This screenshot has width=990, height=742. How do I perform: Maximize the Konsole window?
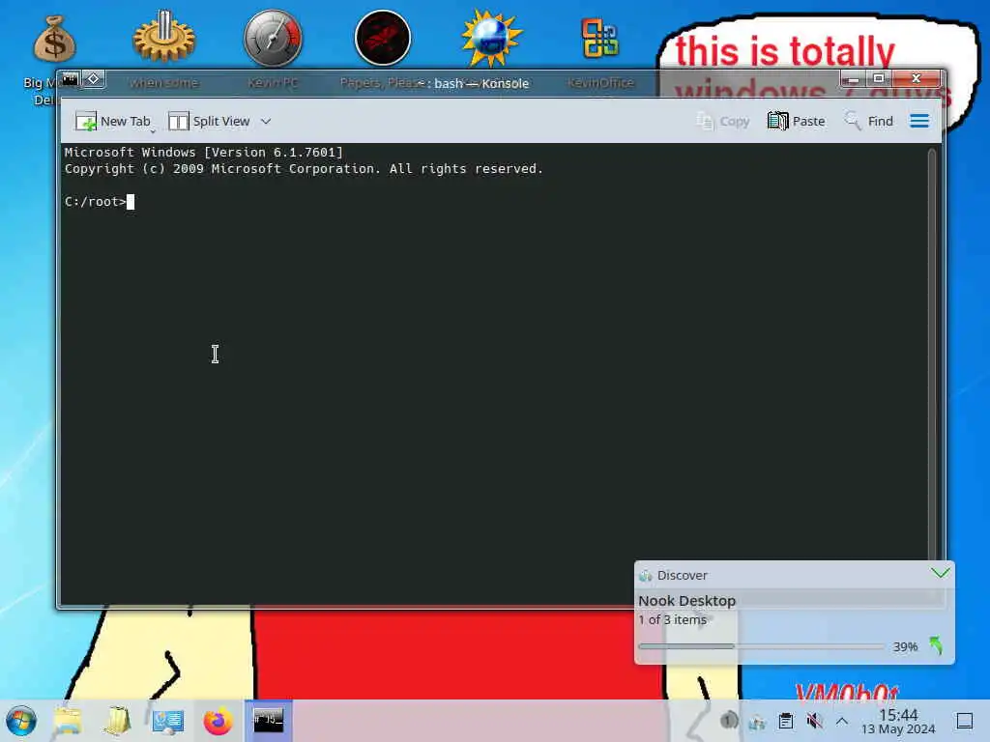[878, 78]
